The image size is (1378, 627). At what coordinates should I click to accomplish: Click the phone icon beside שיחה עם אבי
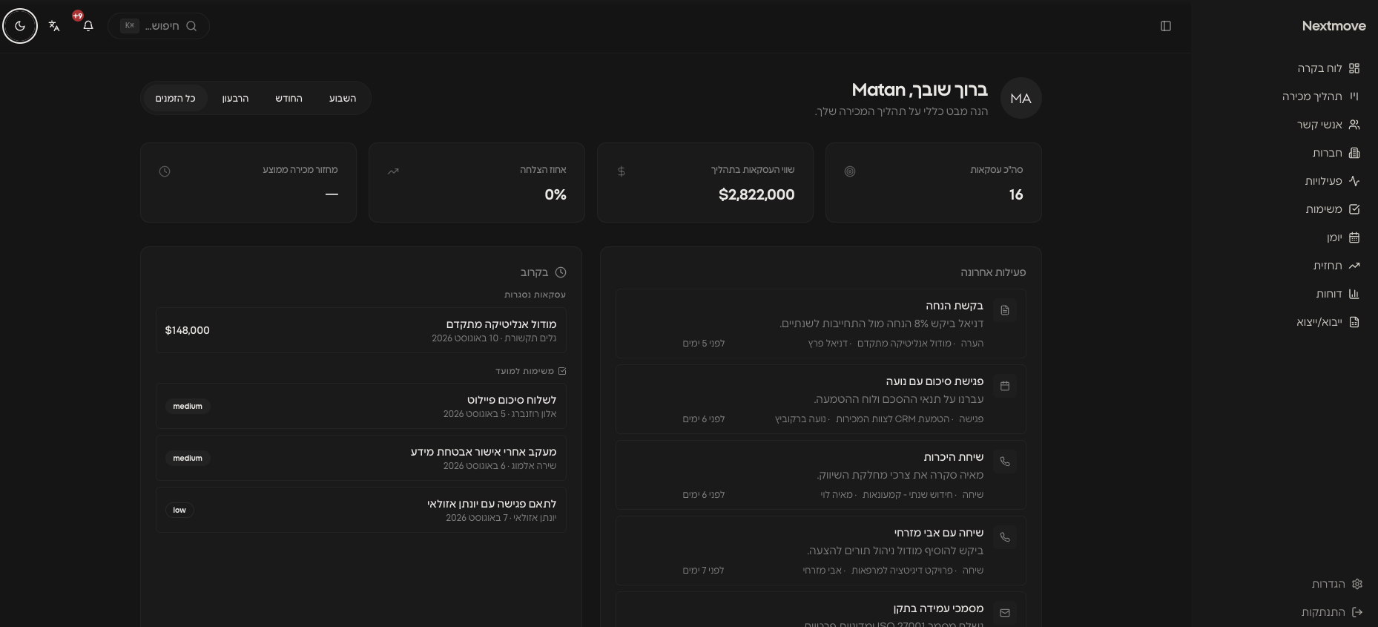click(x=1005, y=537)
